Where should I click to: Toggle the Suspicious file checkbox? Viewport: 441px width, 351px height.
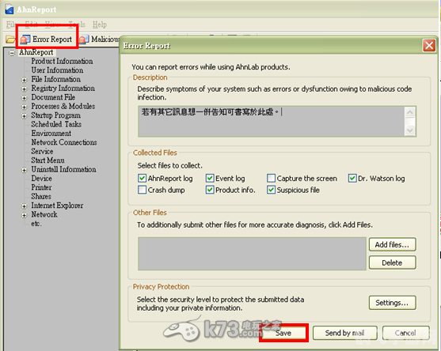pyautogui.click(x=271, y=190)
